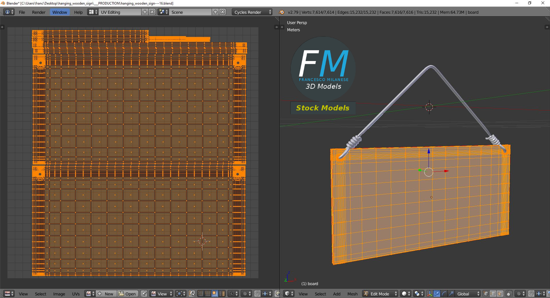Click the translate manipulator arrow icon
The width and height of the screenshot is (550, 298).
tap(437, 294)
